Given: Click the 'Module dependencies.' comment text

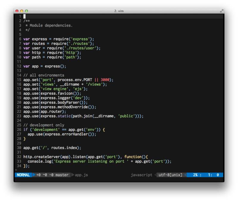Looking at the screenshot, I should [51, 25].
